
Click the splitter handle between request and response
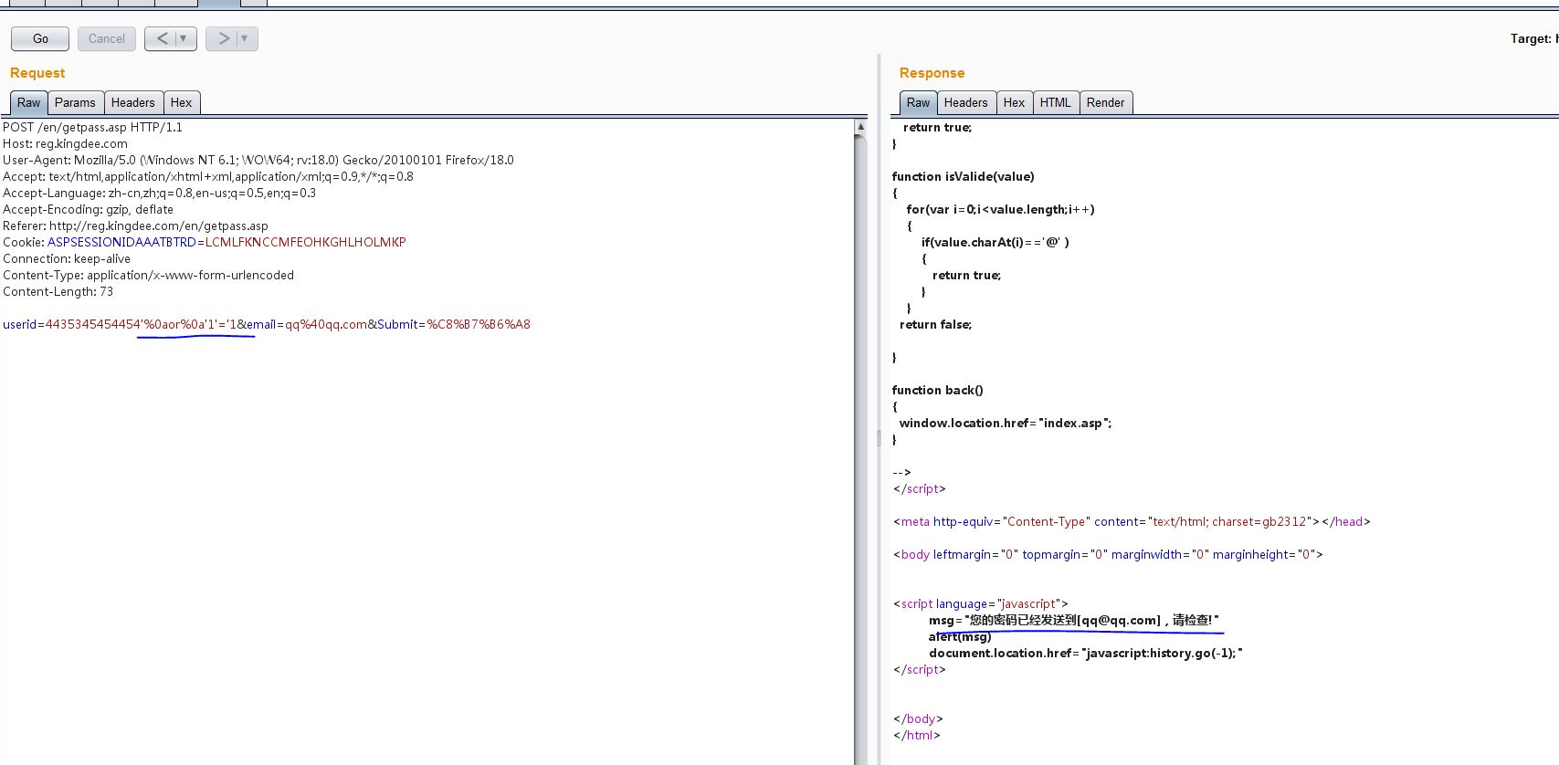(879, 438)
